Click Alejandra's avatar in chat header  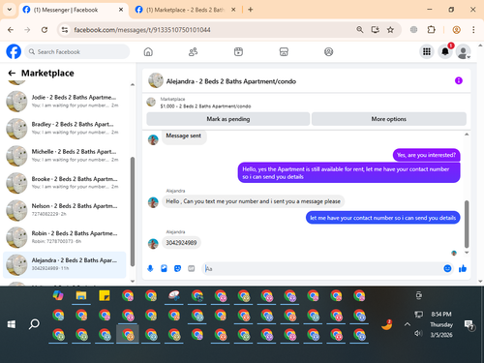(x=156, y=80)
